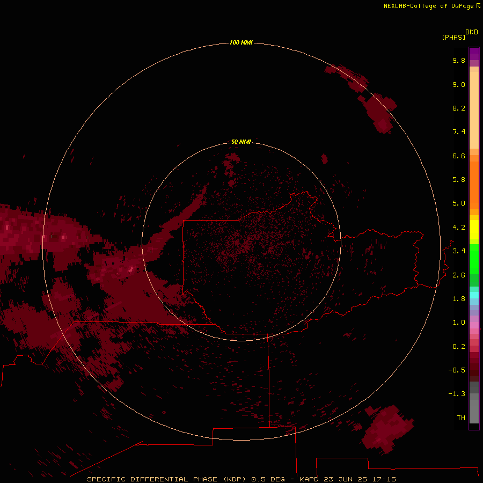This screenshot has width=483, height=483.
Task: Click the 1.8 scale label
Action: tap(459, 299)
